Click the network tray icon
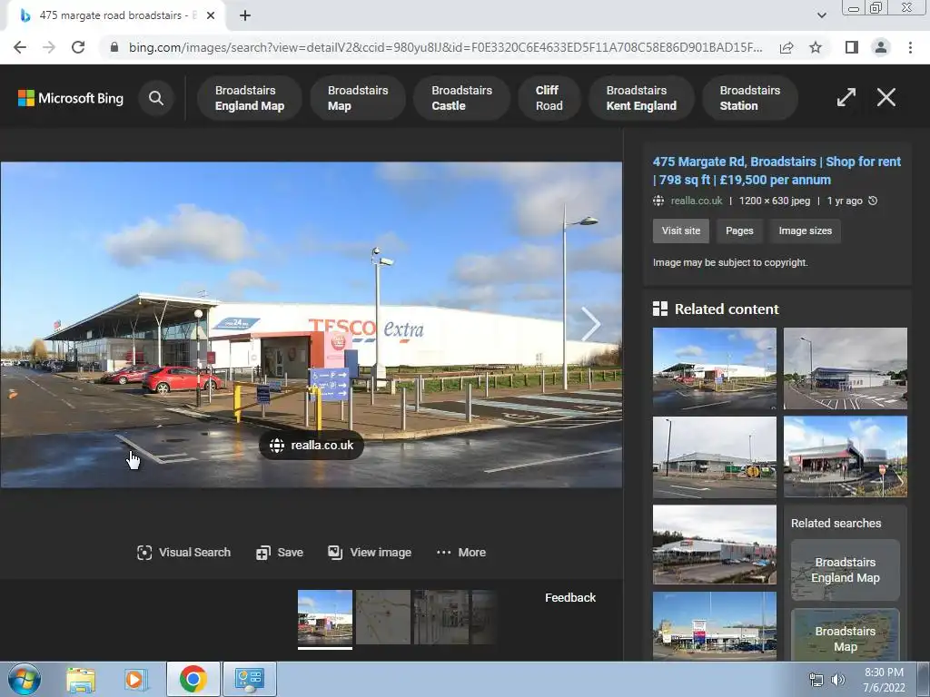 816,680
